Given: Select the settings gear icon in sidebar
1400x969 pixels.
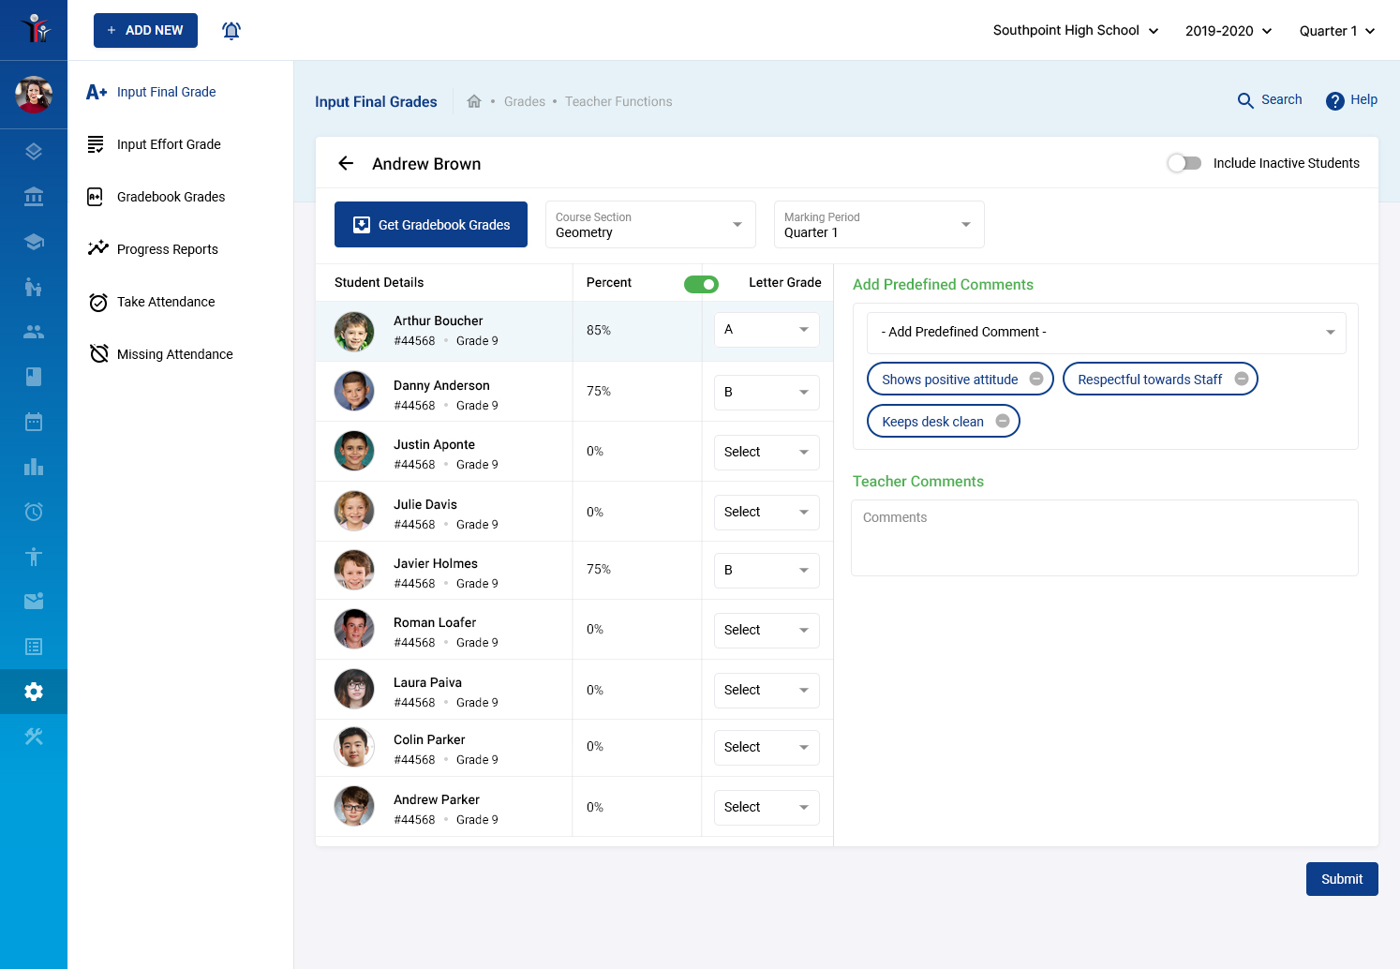Looking at the screenshot, I should point(34,692).
